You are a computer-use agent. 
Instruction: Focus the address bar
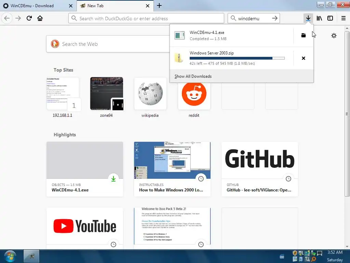(x=146, y=18)
